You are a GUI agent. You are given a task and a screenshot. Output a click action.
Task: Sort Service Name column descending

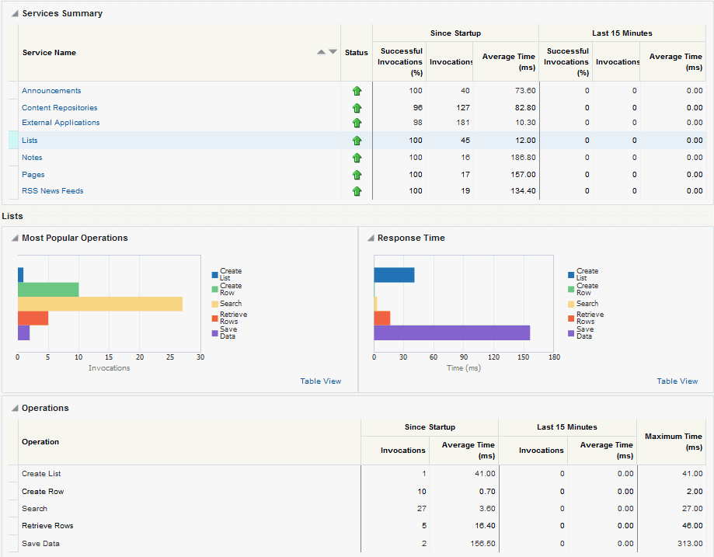[333, 52]
